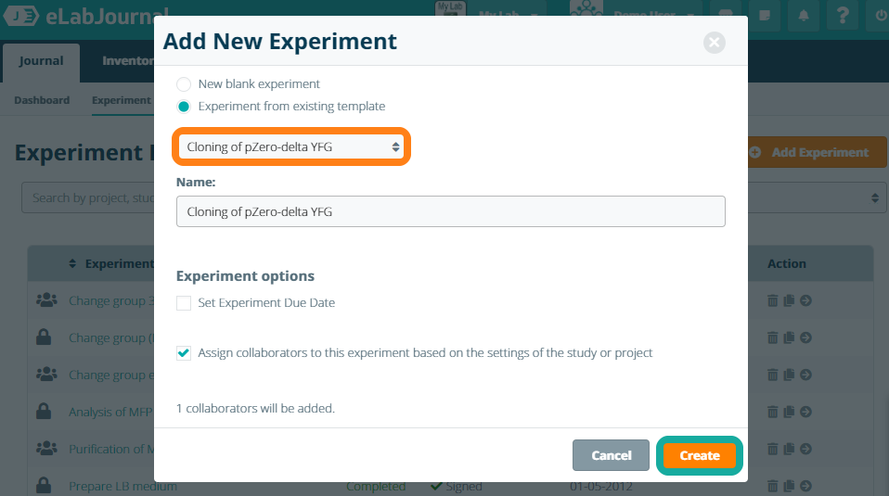Screen dimensions: 889x496
Task: Click inside the experiment Name field
Action: (x=450, y=211)
